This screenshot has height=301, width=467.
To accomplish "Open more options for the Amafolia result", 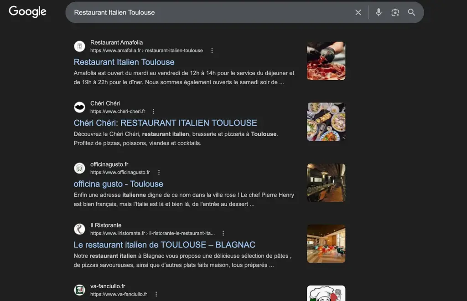I will (212, 51).
